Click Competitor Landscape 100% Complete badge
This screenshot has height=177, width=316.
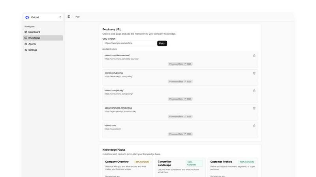point(194,163)
